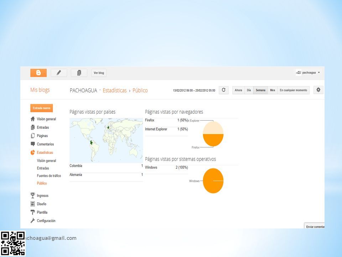The image size is (342, 257).
Task: Click the light Internet Explorer pie slice
Action: point(213,128)
